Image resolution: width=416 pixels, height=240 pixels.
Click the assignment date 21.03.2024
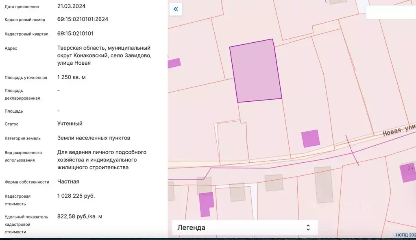pyautogui.click(x=72, y=6)
